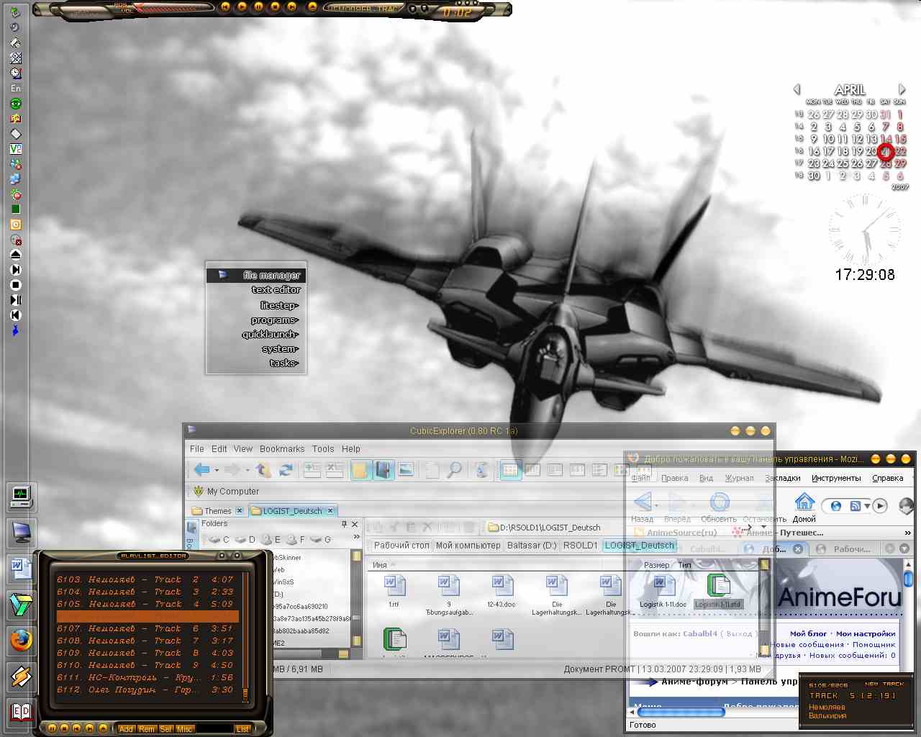Toggle the Bookmarks panel button in CubicExplorer toolbar
921x737 pixels.
pyautogui.click(x=383, y=470)
